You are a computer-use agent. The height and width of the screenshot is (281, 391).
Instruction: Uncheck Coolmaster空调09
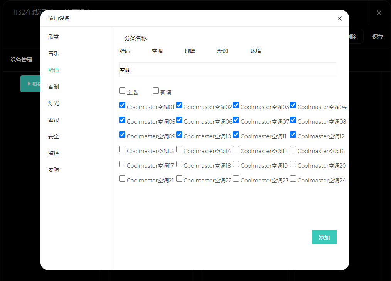tap(122, 135)
